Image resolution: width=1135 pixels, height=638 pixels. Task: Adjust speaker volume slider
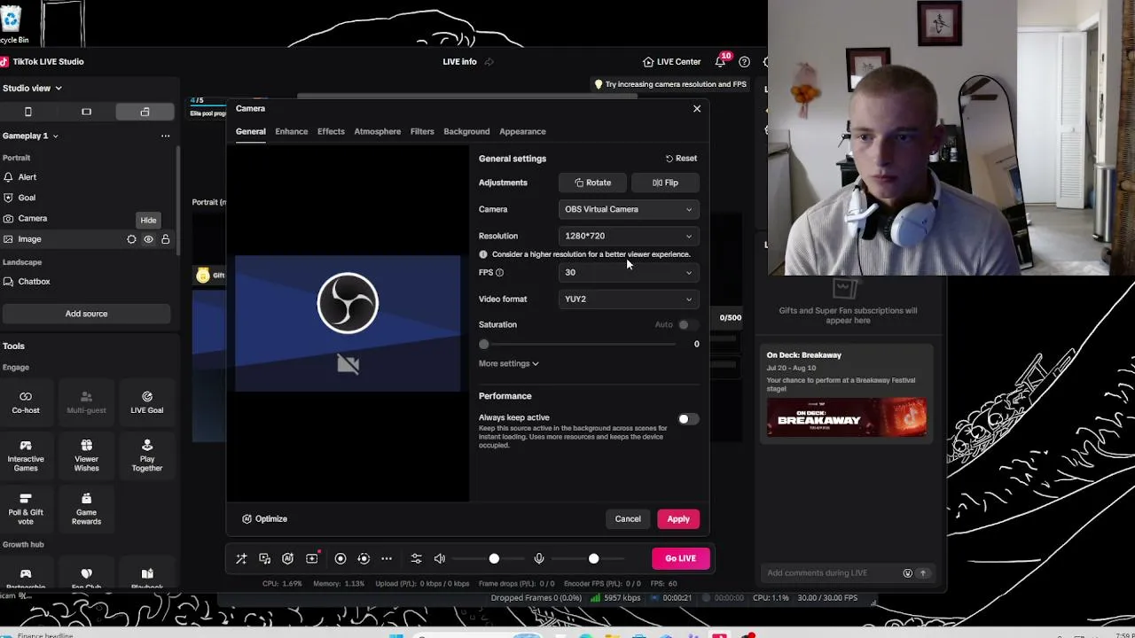pos(494,559)
